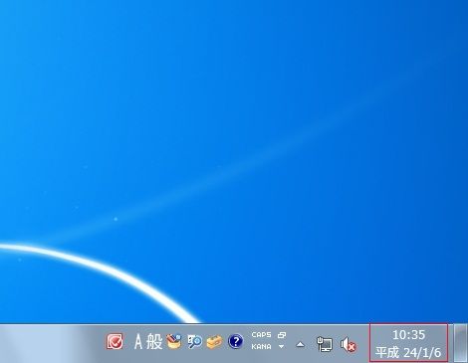The image size is (468, 363).
Task: Open the IME Pad icon
Action: (x=174, y=341)
